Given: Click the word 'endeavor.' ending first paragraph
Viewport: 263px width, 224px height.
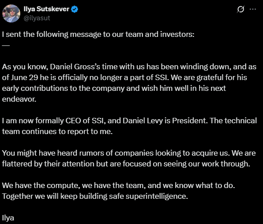Looking at the screenshot, I should pyautogui.click(x=19, y=99).
